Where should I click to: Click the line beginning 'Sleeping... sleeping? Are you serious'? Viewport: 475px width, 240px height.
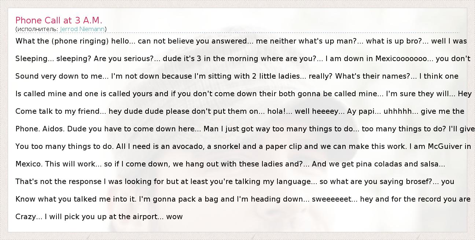pos(243,59)
